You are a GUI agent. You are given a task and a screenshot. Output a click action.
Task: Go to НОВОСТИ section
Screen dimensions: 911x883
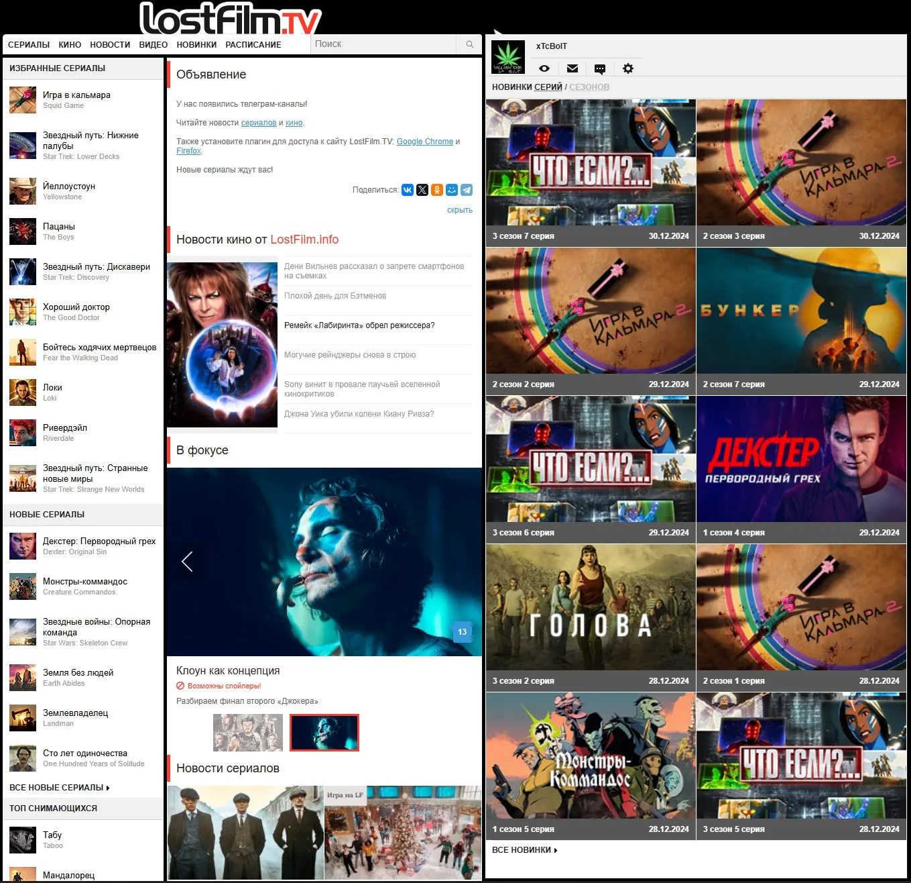[x=110, y=45]
